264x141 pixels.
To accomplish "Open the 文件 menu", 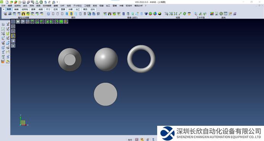I will point(3,6).
